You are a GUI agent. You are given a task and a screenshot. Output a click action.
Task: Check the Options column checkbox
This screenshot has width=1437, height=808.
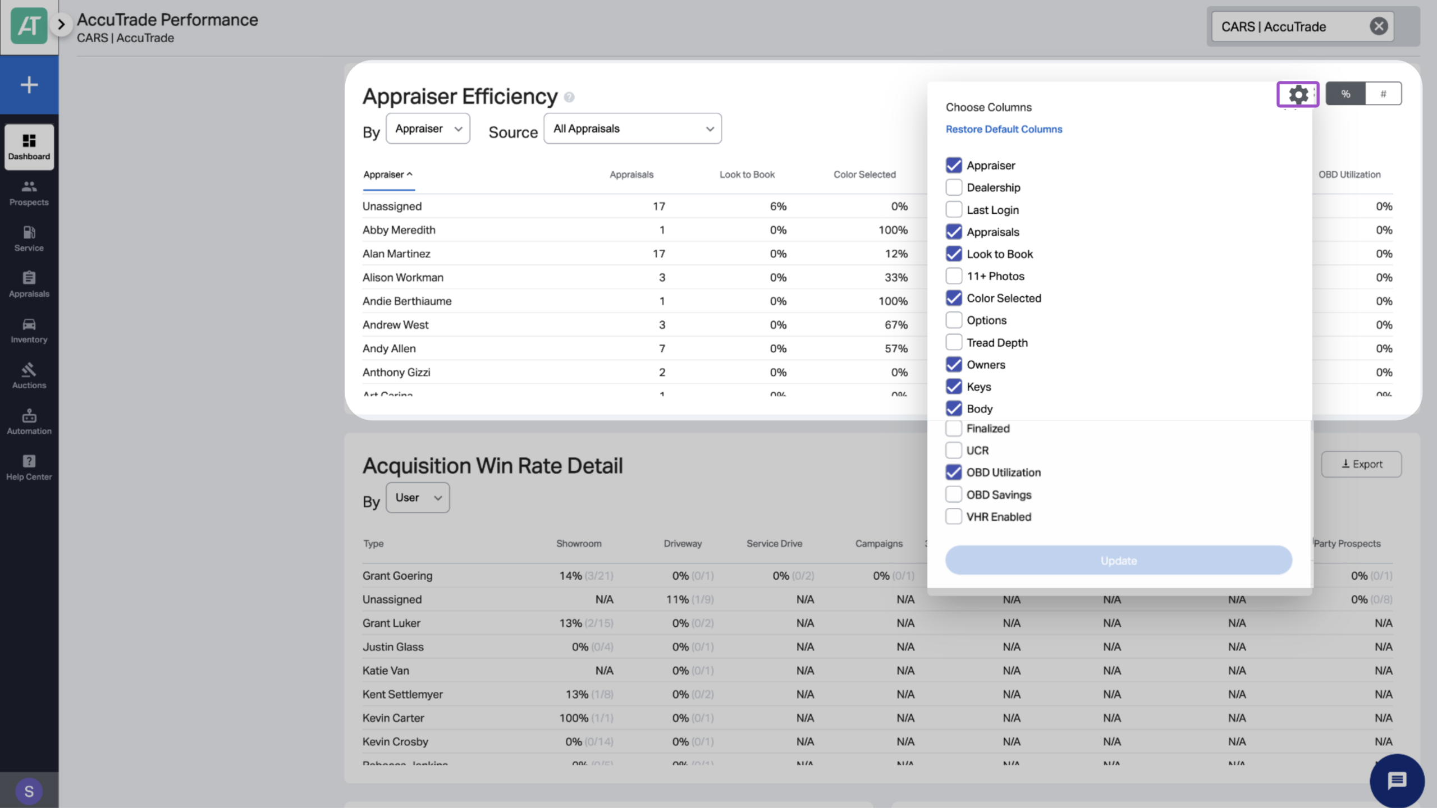coord(954,320)
